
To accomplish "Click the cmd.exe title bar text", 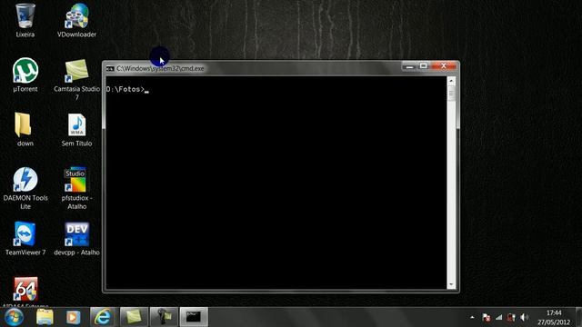I will point(160,69).
